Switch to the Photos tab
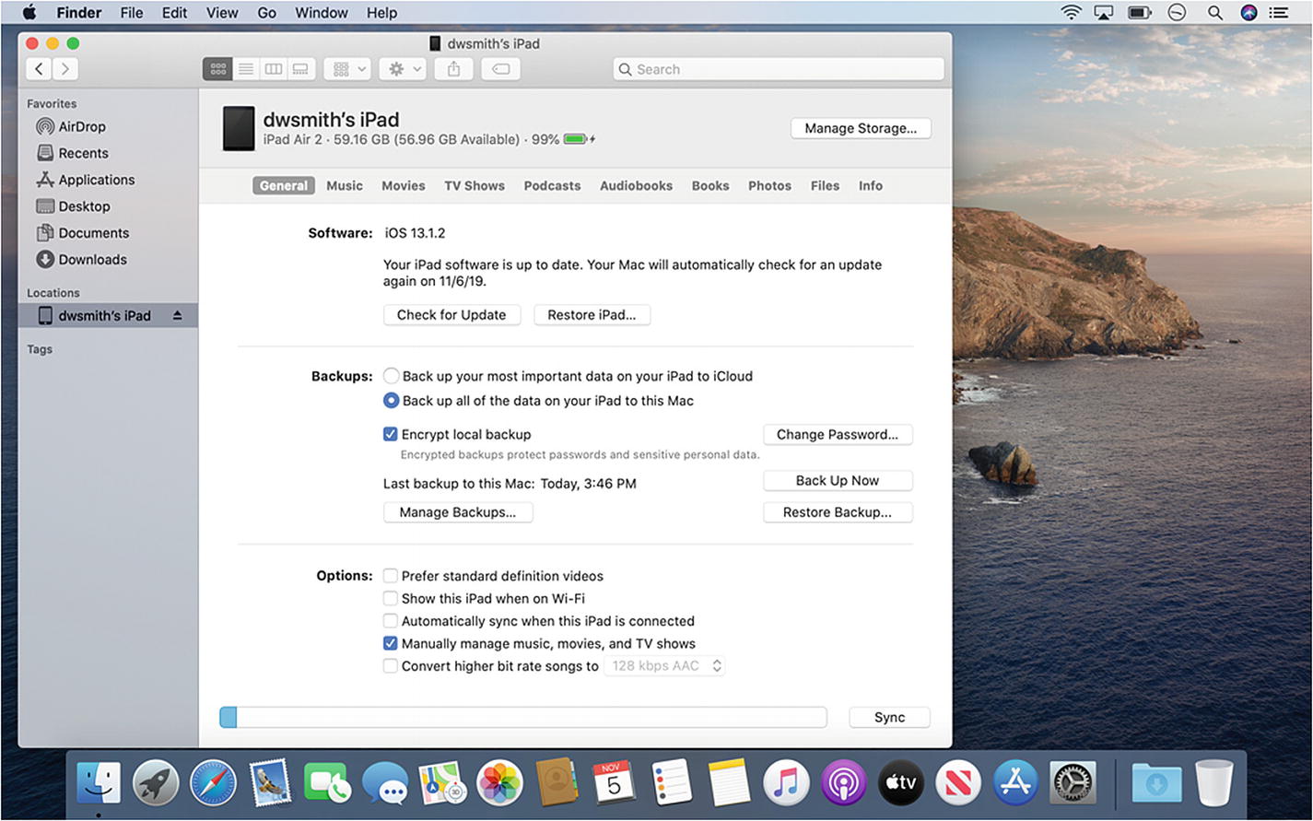The height and width of the screenshot is (821, 1313). (x=769, y=185)
